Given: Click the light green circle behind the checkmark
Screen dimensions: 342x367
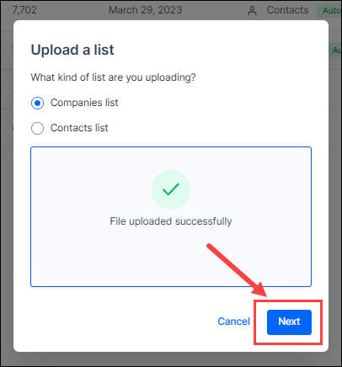Looking at the screenshot, I should click(171, 189).
